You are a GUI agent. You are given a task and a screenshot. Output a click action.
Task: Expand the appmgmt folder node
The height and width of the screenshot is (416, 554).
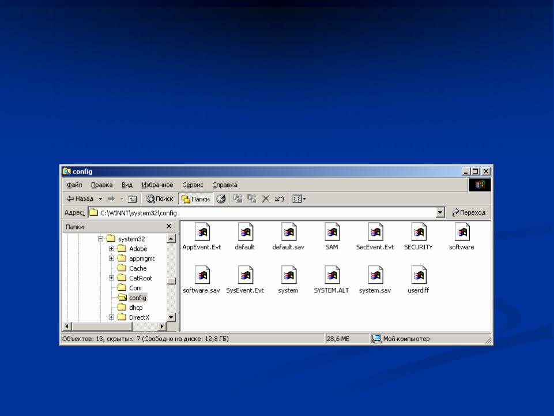pos(111,258)
